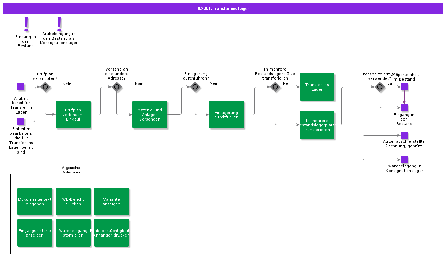
Task: Click the 'Artikeleingang in den Bestand als Konsignationslager' exclamation icon
Action: (x=59, y=24)
